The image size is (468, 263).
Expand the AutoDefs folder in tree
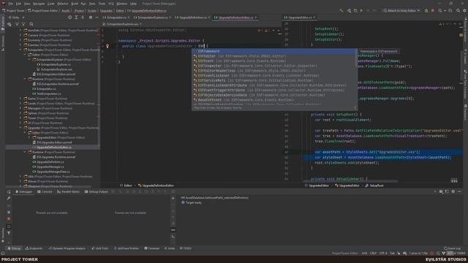[x=20, y=31]
